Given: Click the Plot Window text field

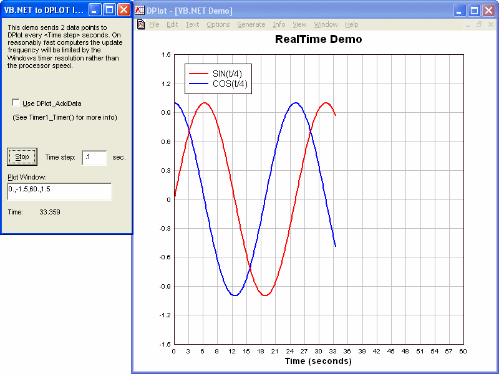Looking at the screenshot, I should [59, 191].
